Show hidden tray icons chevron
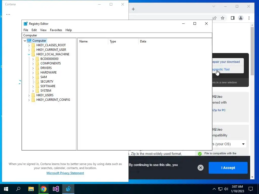 (x=214, y=189)
